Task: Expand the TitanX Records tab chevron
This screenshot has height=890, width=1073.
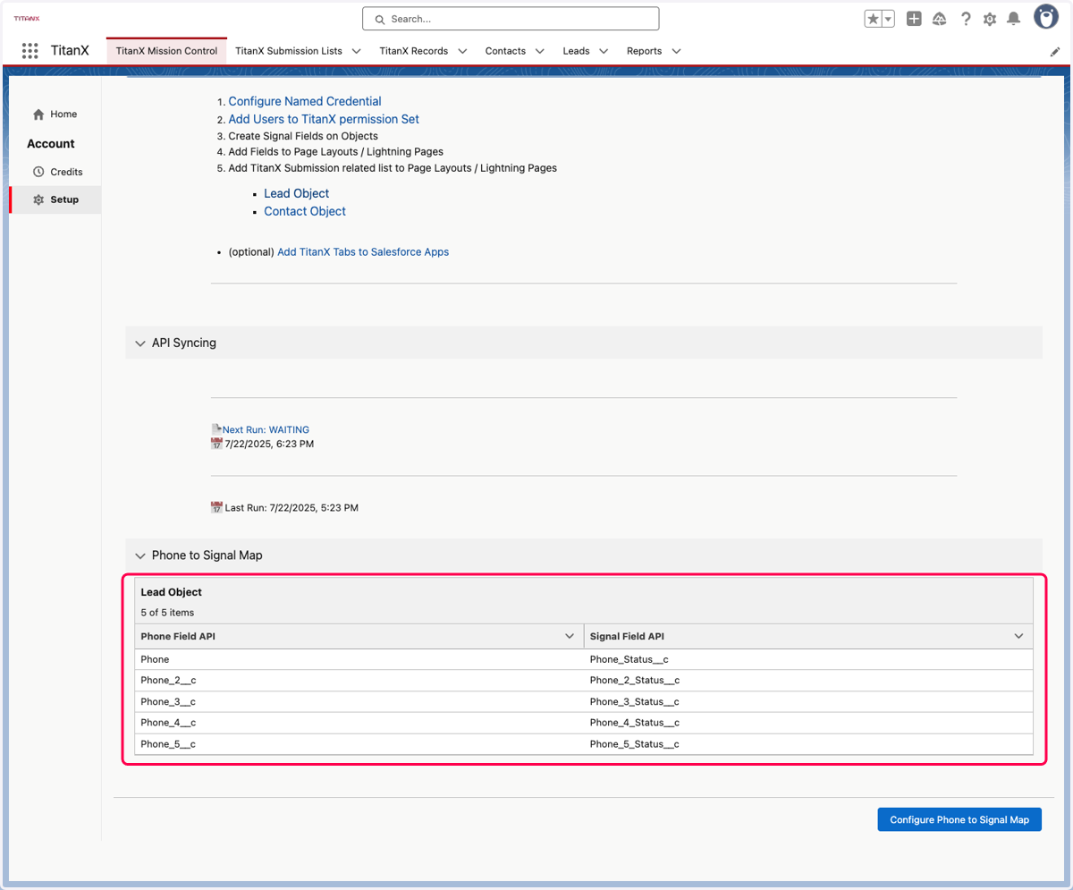Action: [x=462, y=51]
